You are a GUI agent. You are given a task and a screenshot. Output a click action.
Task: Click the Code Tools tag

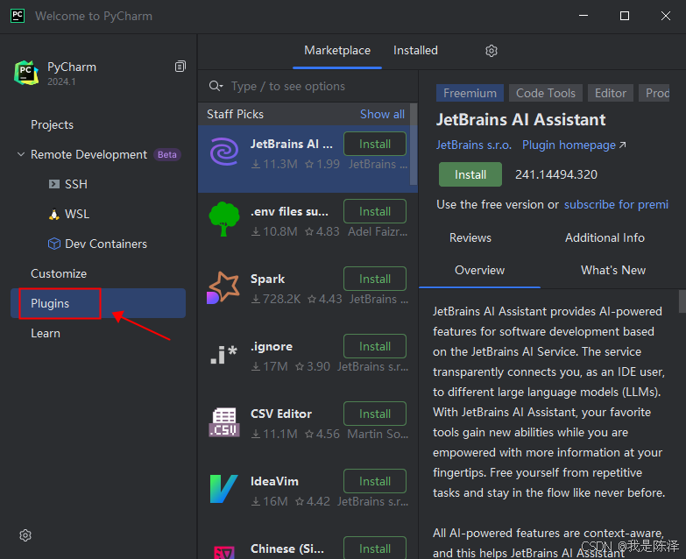pos(546,93)
